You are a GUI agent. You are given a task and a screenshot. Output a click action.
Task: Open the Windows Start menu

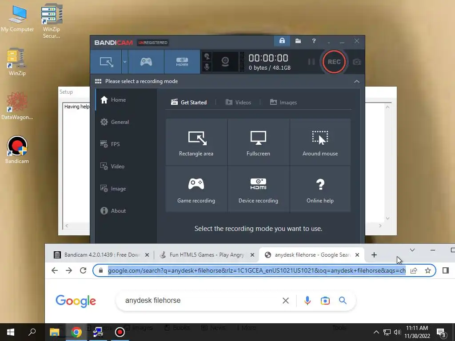pos(11,332)
